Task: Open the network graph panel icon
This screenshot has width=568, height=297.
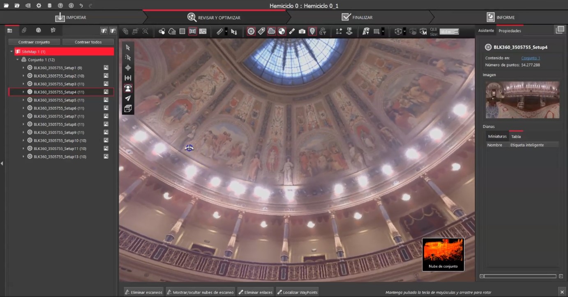Action: coord(53,30)
